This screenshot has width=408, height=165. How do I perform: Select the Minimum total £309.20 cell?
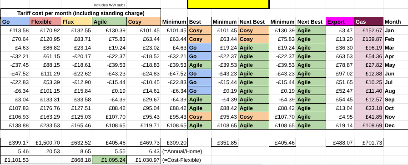174,143
